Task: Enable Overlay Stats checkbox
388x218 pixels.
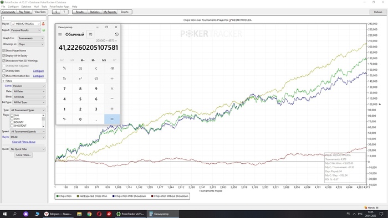Action: tap(4, 71)
